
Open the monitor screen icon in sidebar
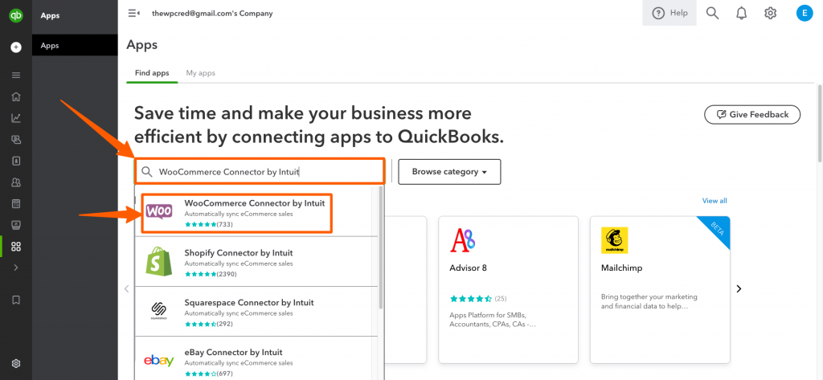click(x=16, y=225)
